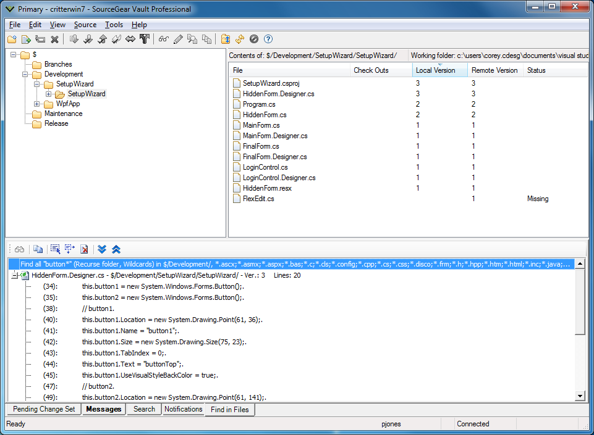Click the Add Files toolbar icon
This screenshot has height=435, width=594.
[x=26, y=39]
